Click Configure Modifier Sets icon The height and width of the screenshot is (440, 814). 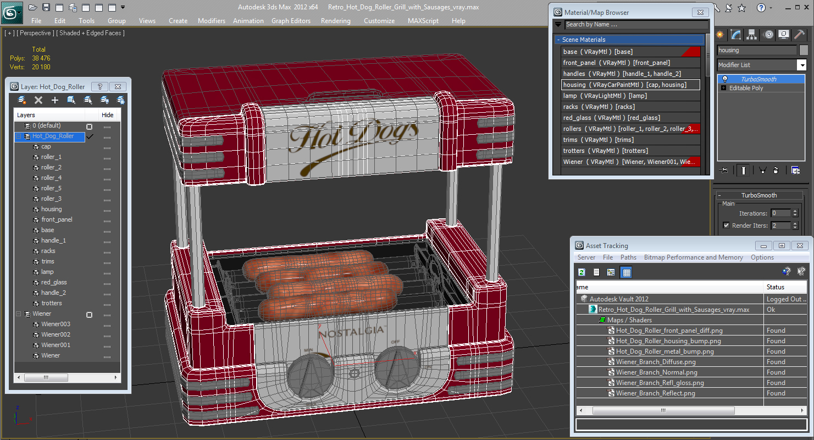(795, 170)
